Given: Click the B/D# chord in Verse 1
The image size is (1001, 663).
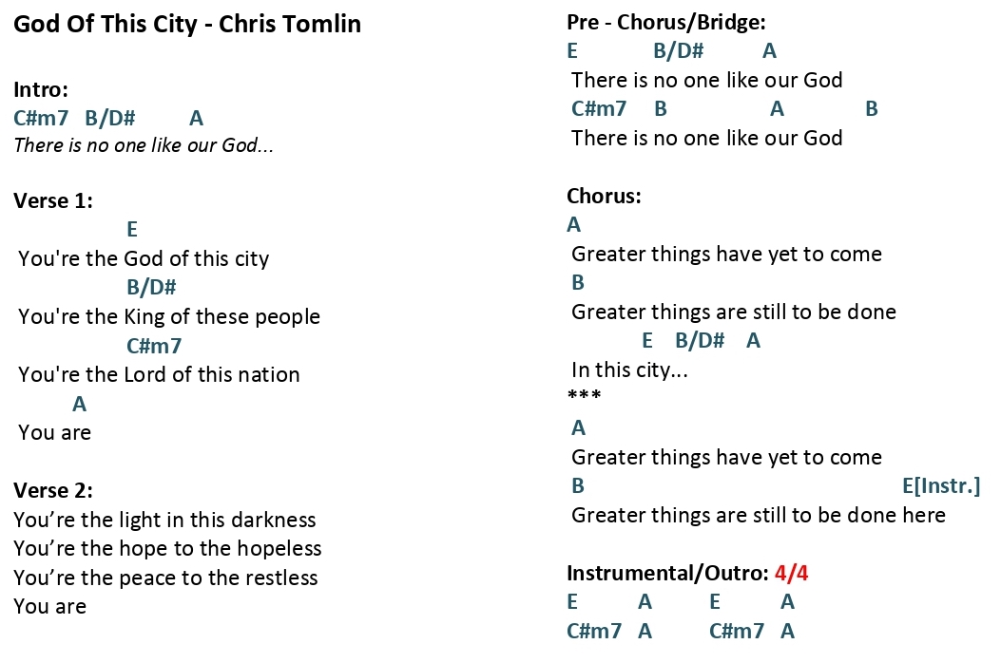Looking at the screenshot, I should tap(151, 287).
